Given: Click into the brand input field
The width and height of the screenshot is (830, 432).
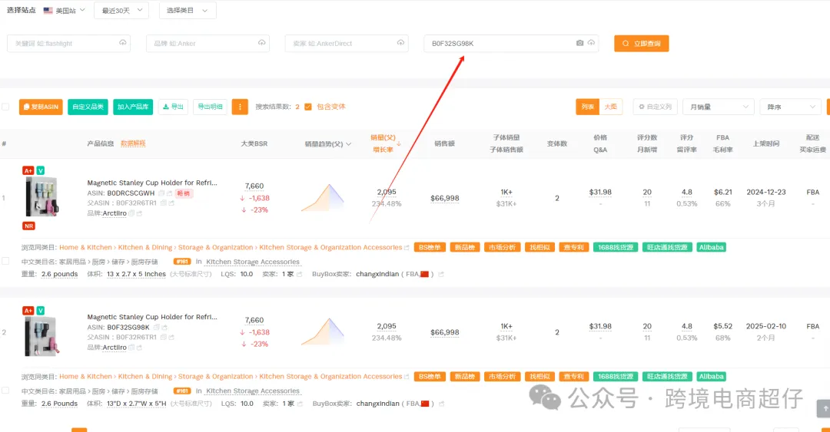Looking at the screenshot, I should point(207,44).
